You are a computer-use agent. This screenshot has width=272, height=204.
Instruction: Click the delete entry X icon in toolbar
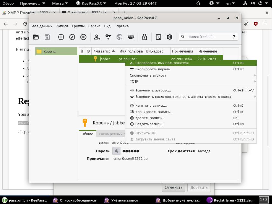pos(83,37)
